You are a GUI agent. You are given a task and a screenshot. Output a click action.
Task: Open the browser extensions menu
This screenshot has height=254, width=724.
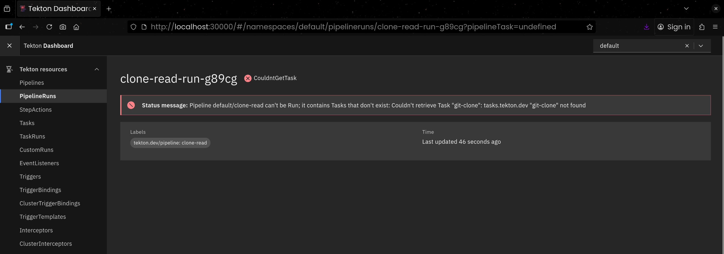(x=702, y=27)
